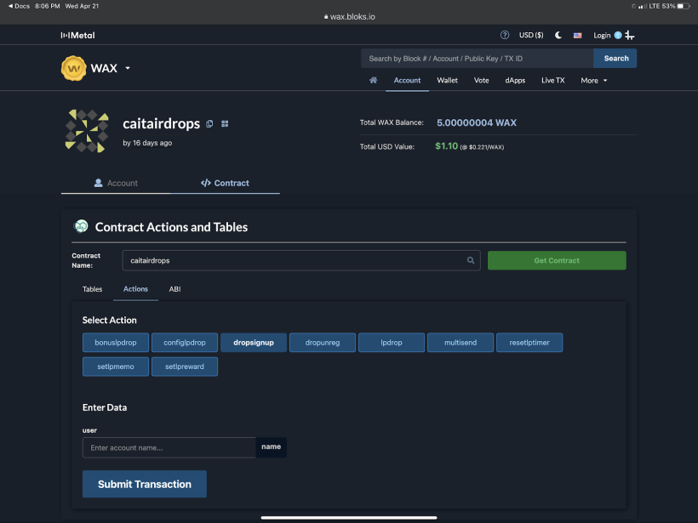Open the help question mark icon
This screenshot has width=698, height=523.
(505, 35)
